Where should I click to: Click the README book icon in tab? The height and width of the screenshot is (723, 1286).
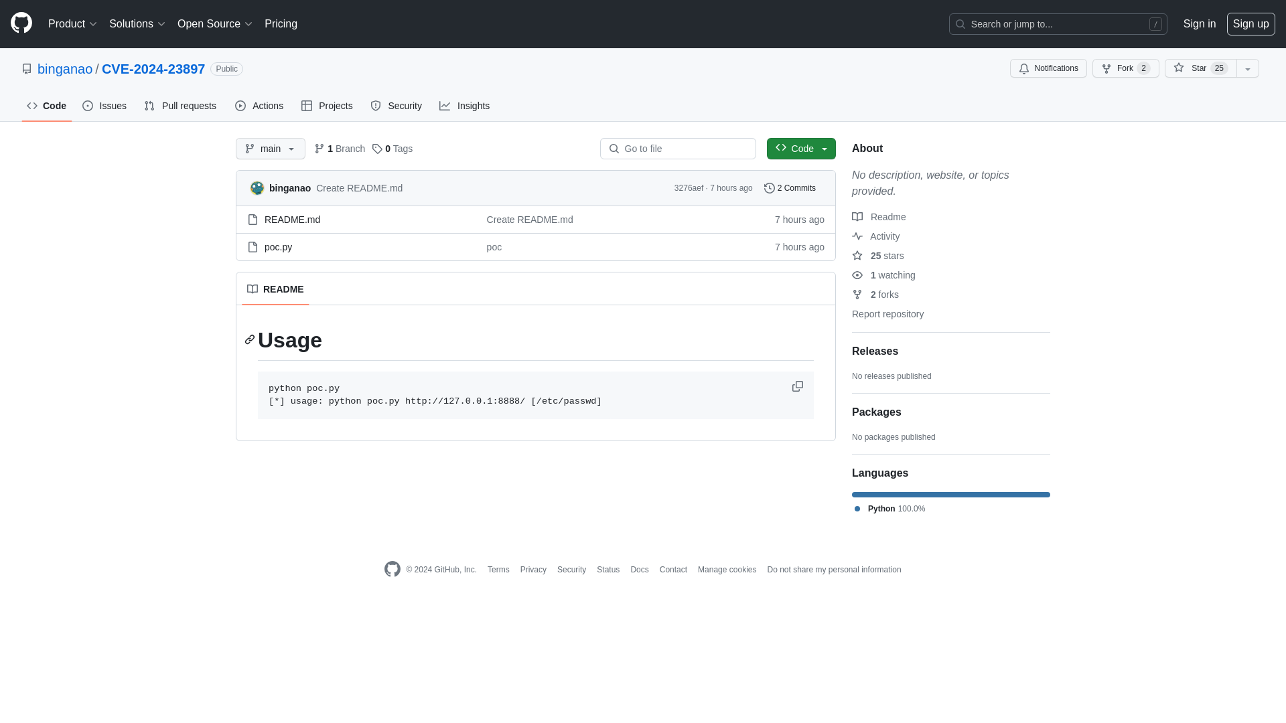[x=253, y=289]
